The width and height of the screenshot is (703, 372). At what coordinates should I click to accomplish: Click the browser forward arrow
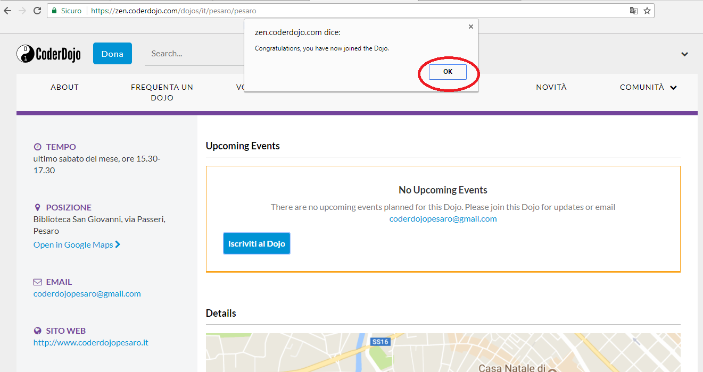(22, 11)
